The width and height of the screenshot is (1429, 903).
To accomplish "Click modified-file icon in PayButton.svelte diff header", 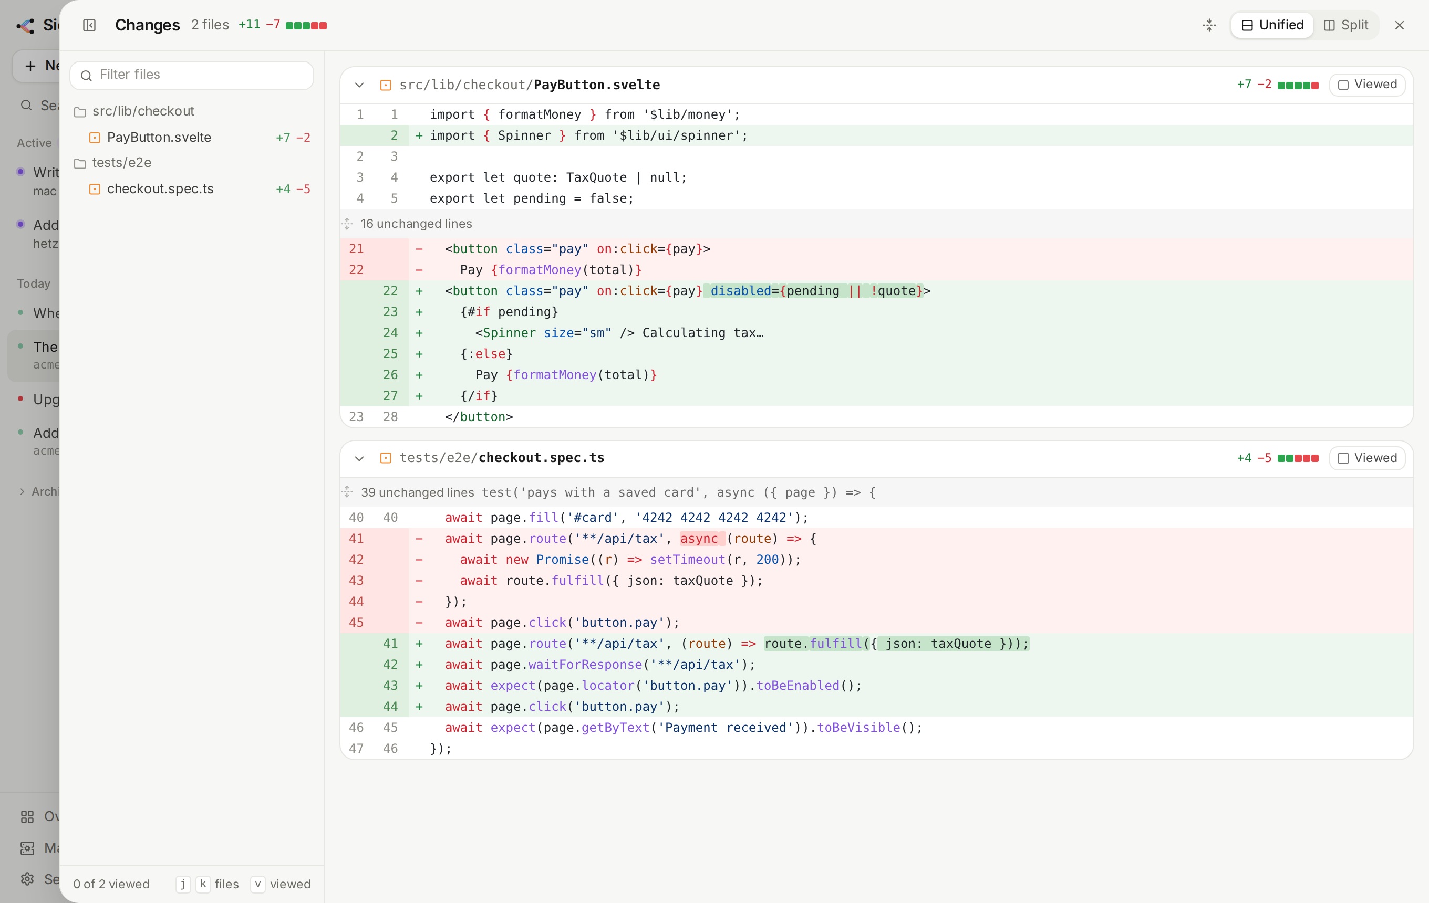I will (x=385, y=86).
